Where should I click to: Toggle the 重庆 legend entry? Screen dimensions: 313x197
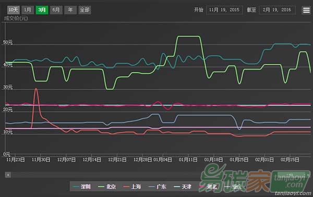233,187
